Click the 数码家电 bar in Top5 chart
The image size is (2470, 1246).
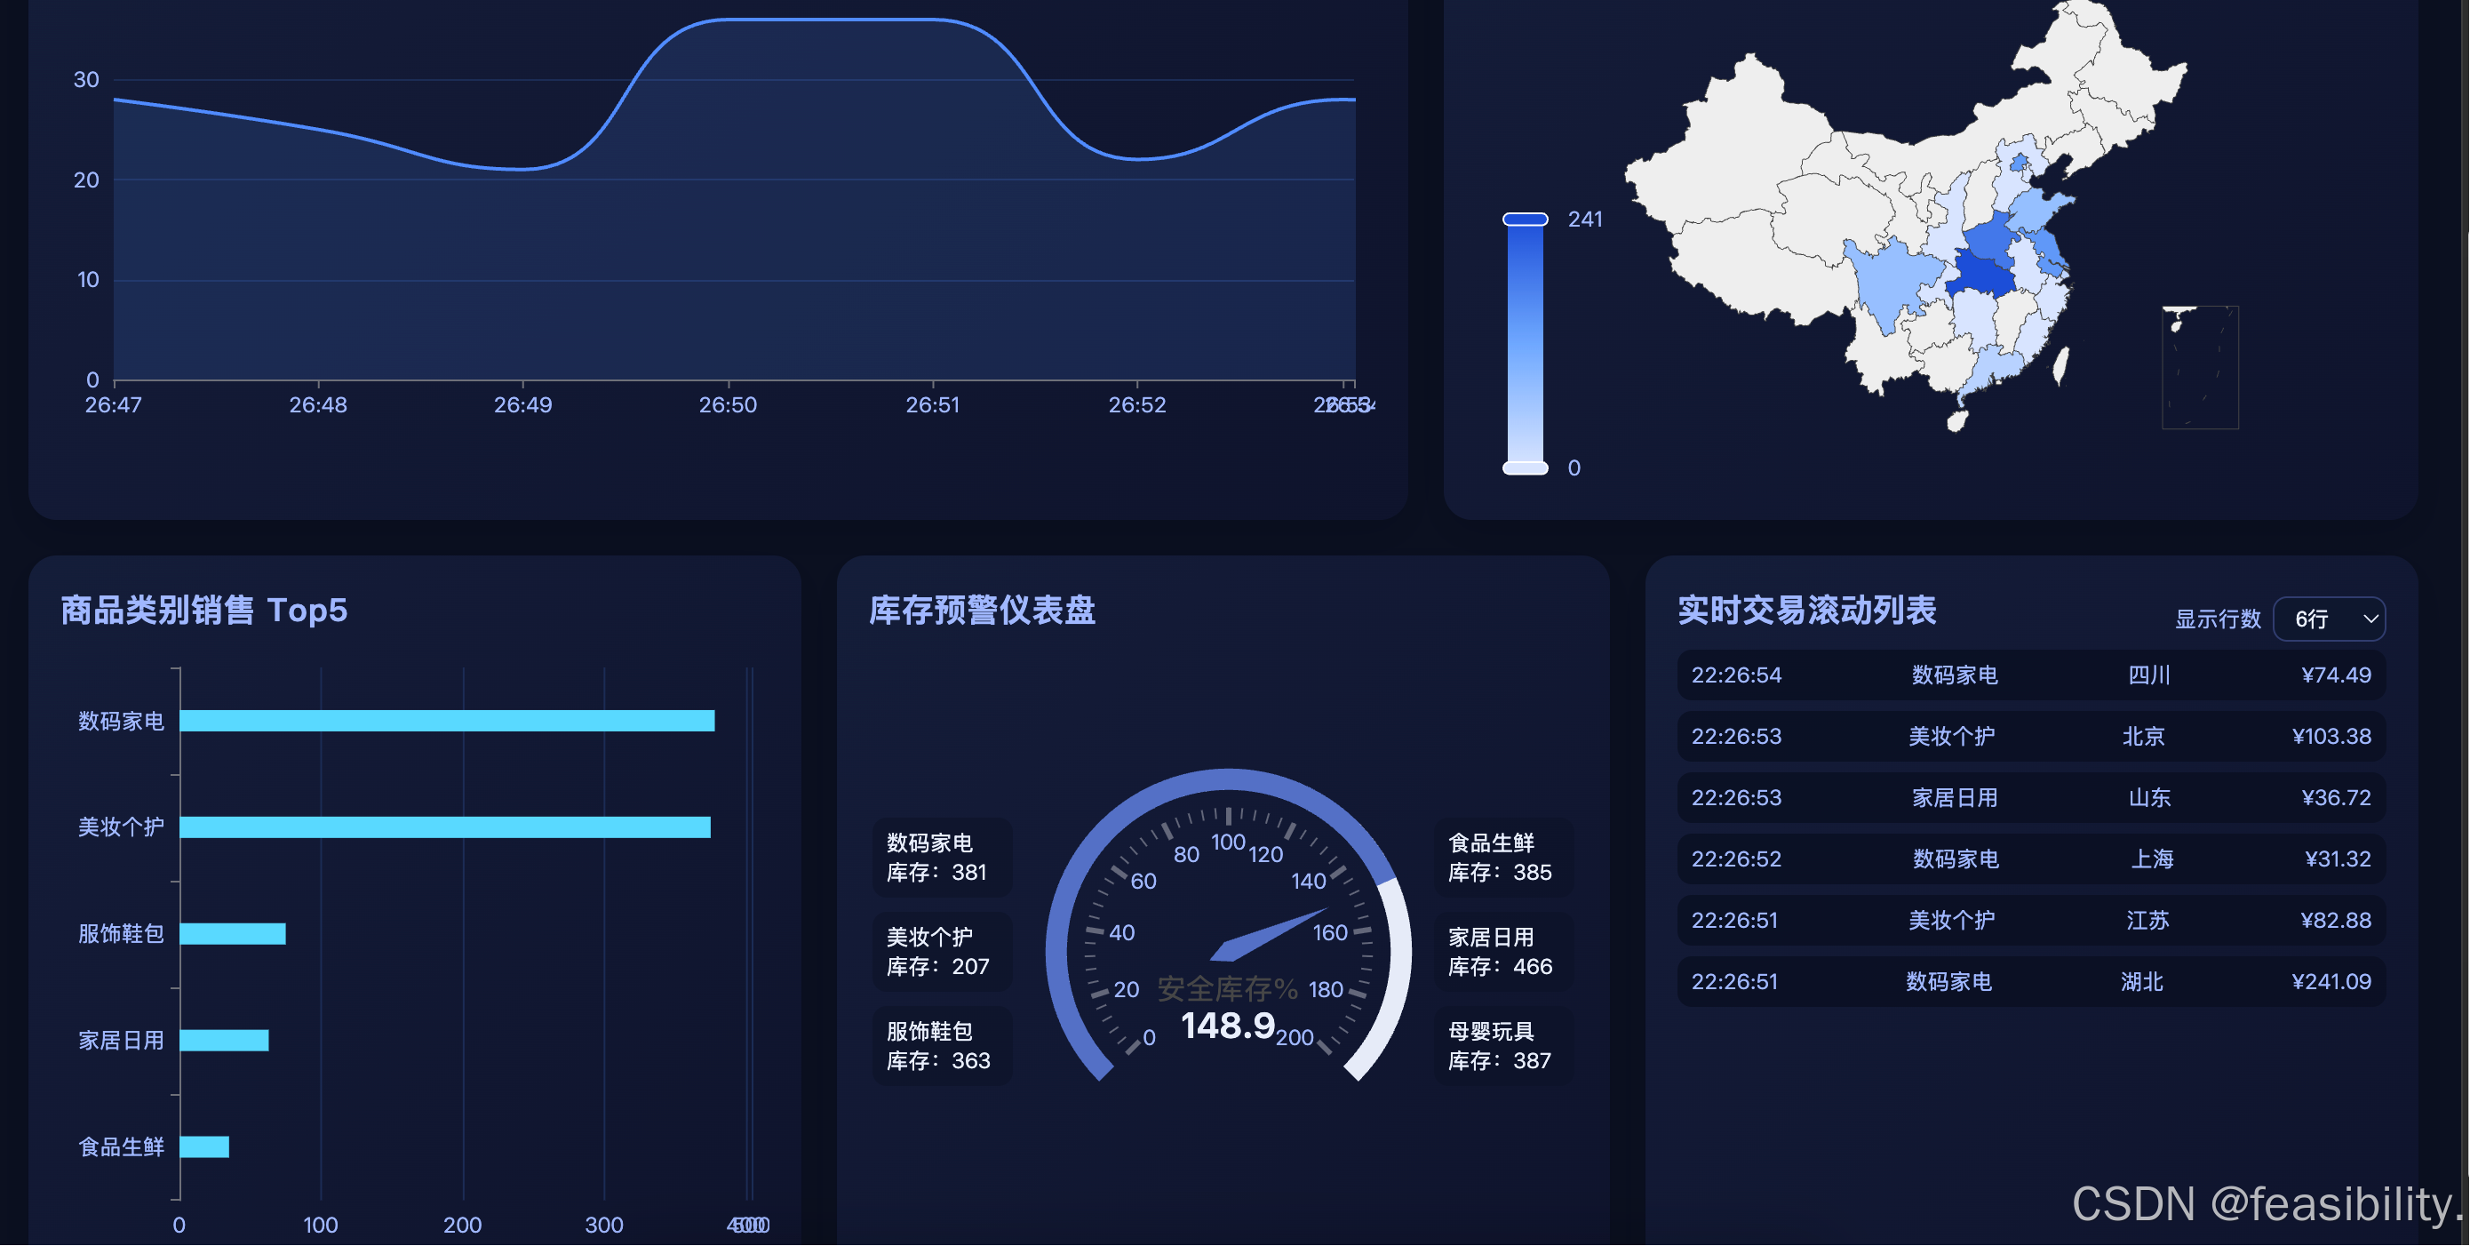point(447,721)
